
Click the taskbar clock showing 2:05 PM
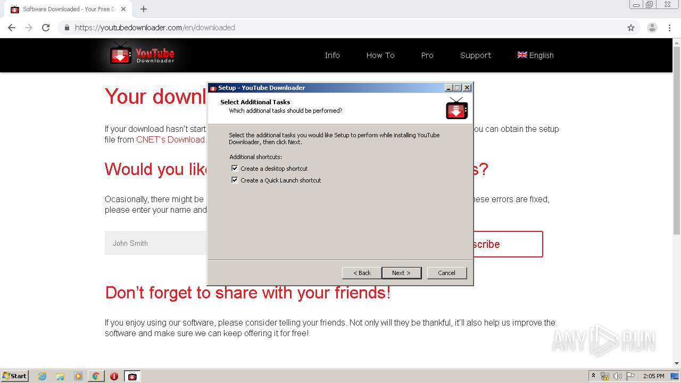(x=653, y=376)
